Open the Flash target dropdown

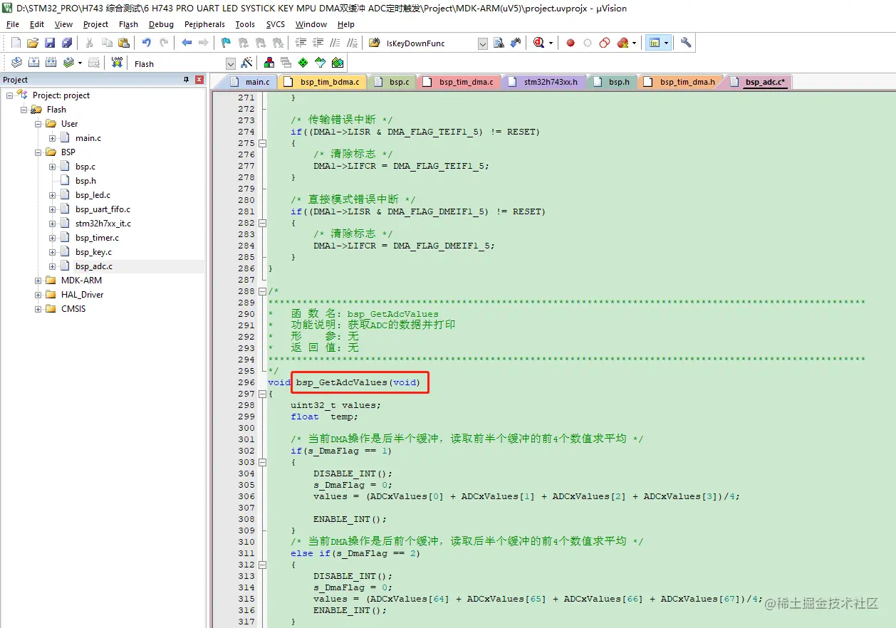(230, 64)
